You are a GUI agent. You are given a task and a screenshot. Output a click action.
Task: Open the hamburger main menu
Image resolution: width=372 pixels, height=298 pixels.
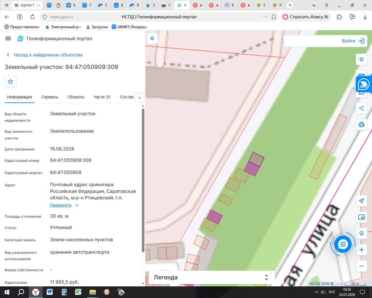(x=8, y=38)
